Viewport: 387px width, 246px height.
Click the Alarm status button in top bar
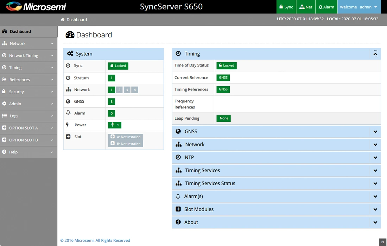[x=326, y=7]
